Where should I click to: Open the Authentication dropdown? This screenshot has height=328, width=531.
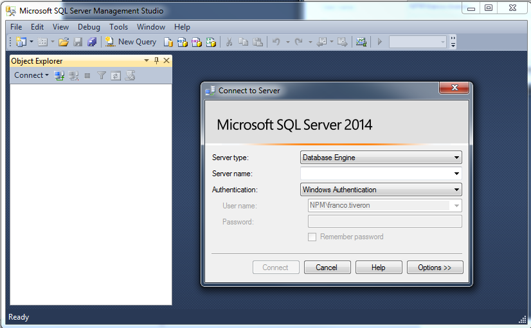point(381,190)
